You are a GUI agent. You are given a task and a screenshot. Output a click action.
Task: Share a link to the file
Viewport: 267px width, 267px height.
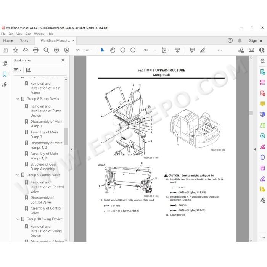point(241,50)
